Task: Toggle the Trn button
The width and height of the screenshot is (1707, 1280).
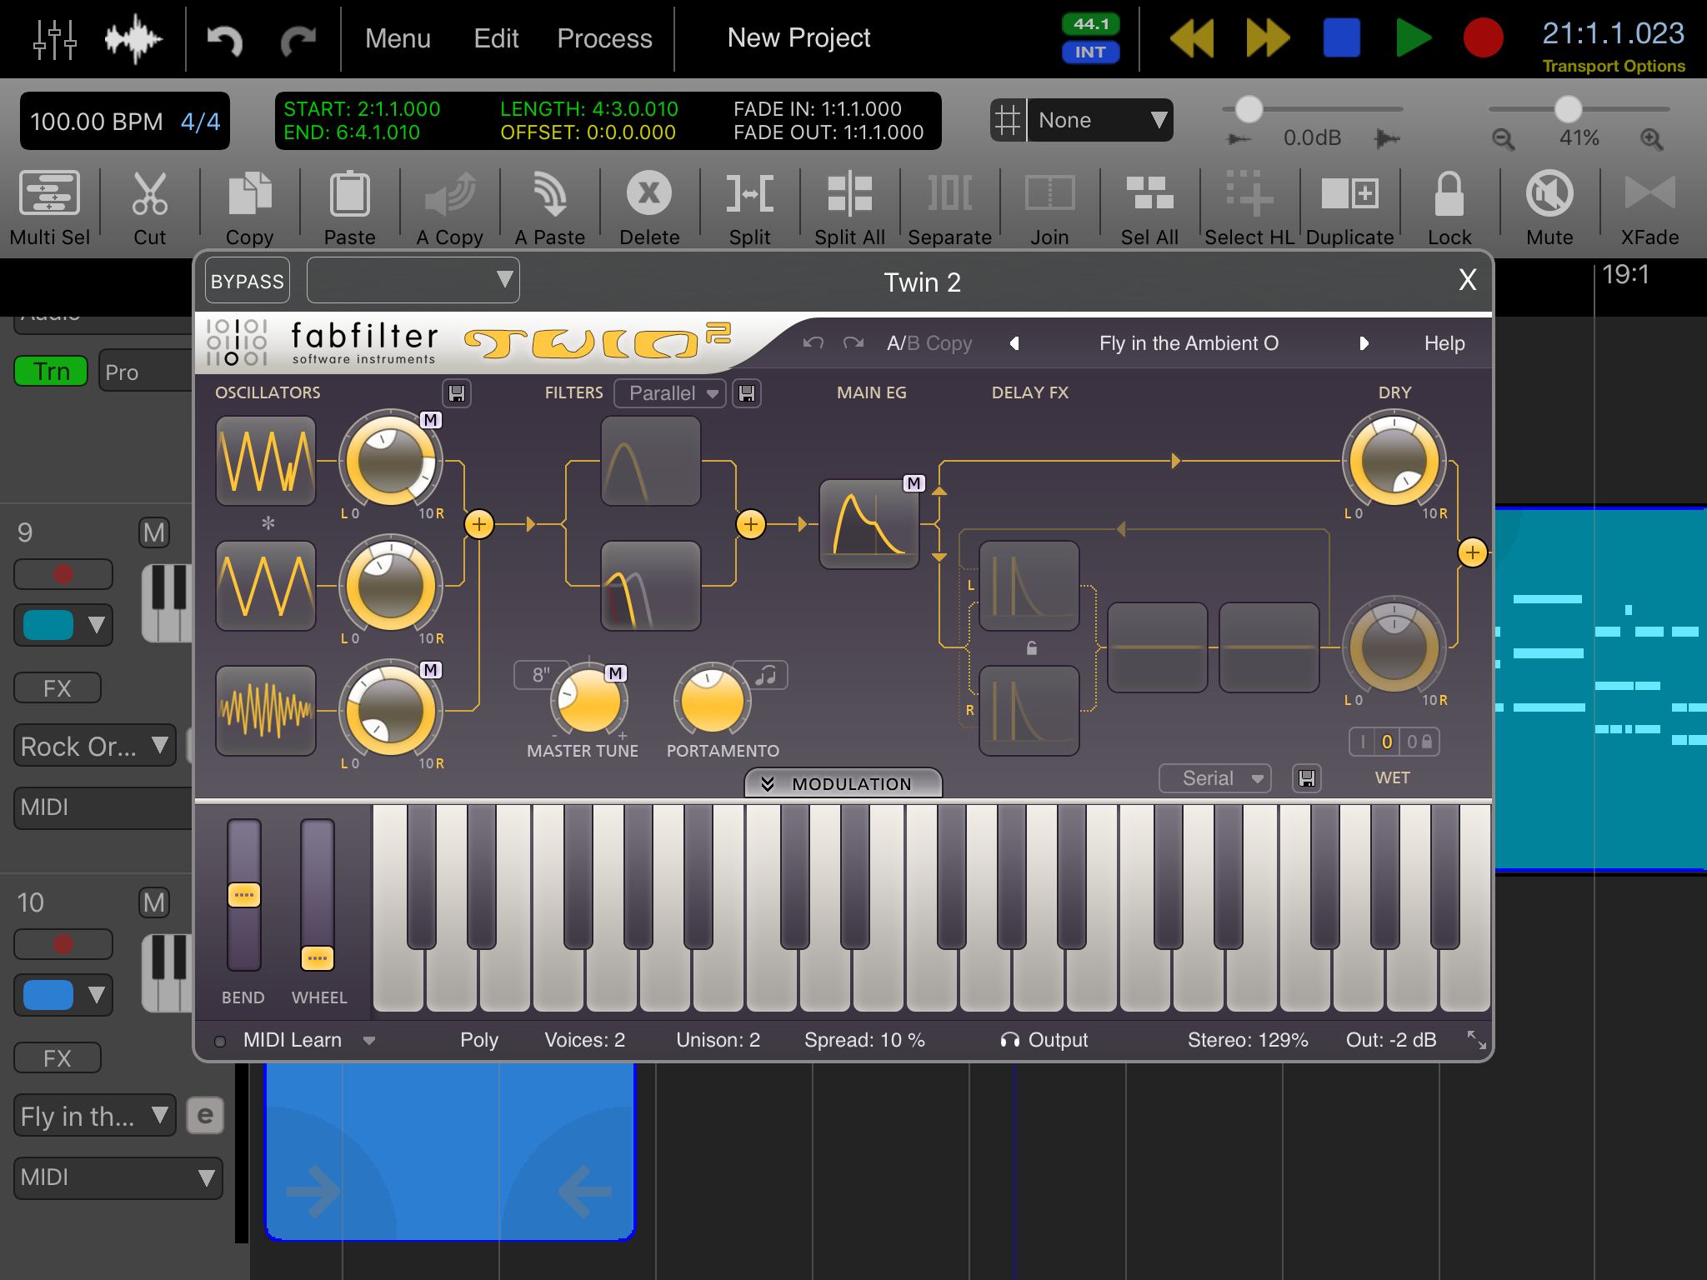Action: tap(52, 371)
